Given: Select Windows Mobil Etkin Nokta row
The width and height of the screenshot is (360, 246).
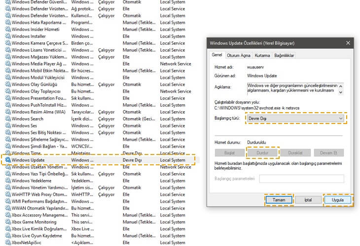Looking at the screenshot, I should [x=98, y=70].
